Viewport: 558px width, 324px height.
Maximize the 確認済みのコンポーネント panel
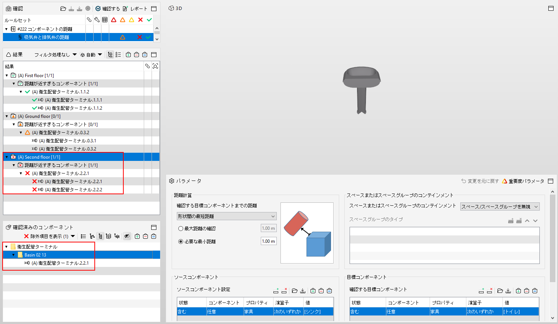(x=154, y=227)
